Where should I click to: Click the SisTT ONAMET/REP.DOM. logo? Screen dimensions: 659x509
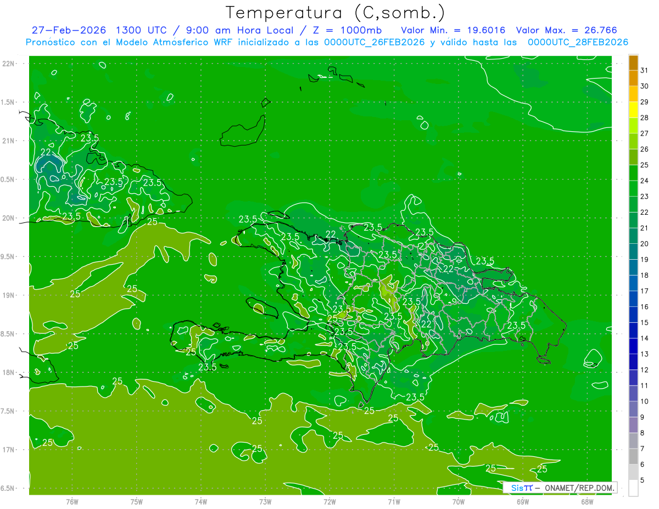pyautogui.click(x=560, y=488)
